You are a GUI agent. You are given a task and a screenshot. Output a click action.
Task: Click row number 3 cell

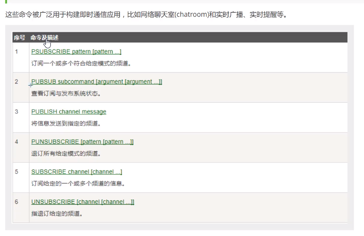(17, 112)
